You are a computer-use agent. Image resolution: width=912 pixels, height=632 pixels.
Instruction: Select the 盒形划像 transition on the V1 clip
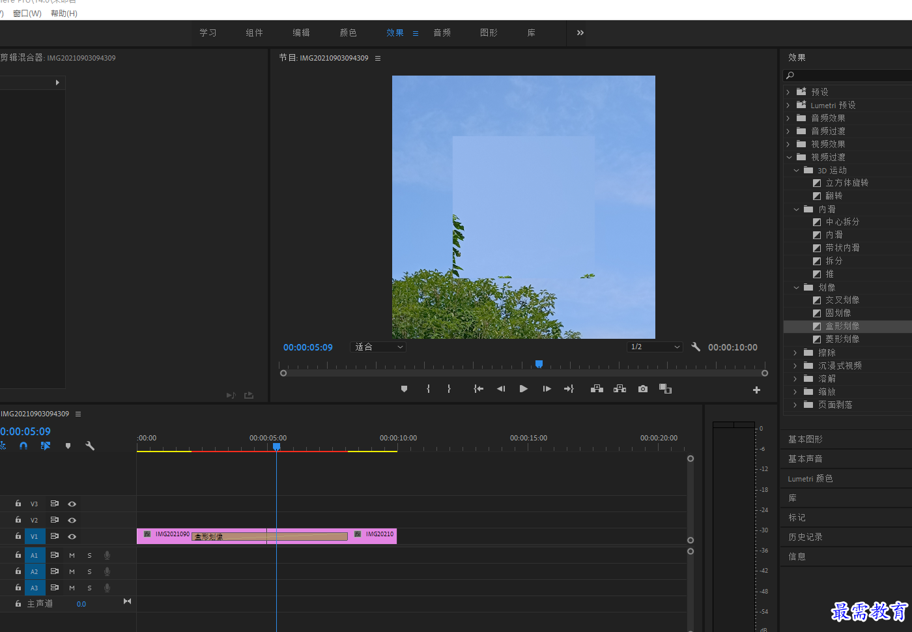click(x=270, y=537)
